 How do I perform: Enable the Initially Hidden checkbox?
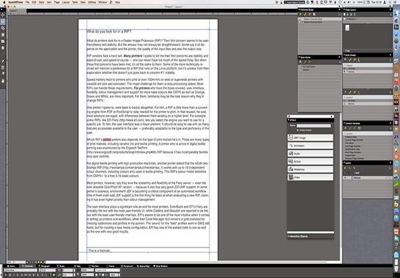[298, 130]
